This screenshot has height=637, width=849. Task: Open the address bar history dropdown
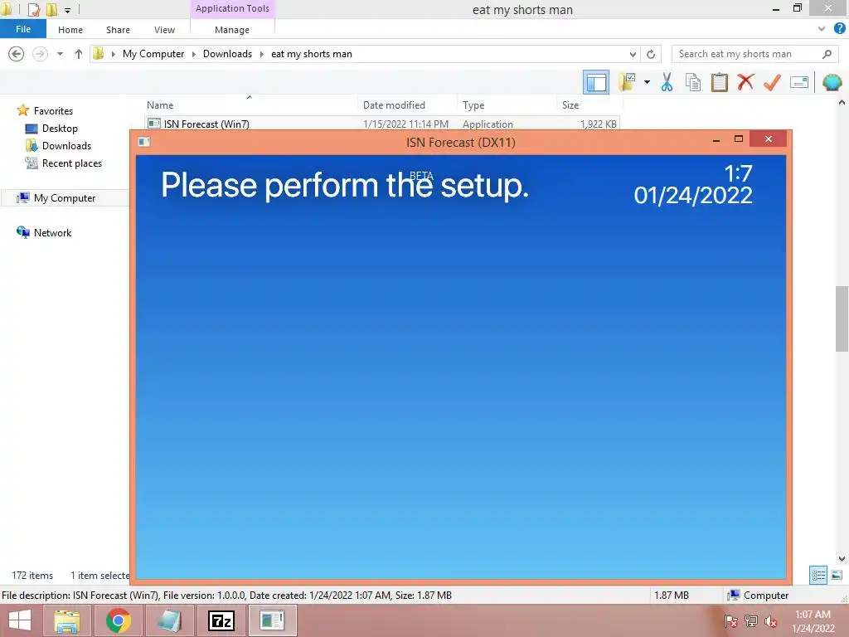click(633, 54)
